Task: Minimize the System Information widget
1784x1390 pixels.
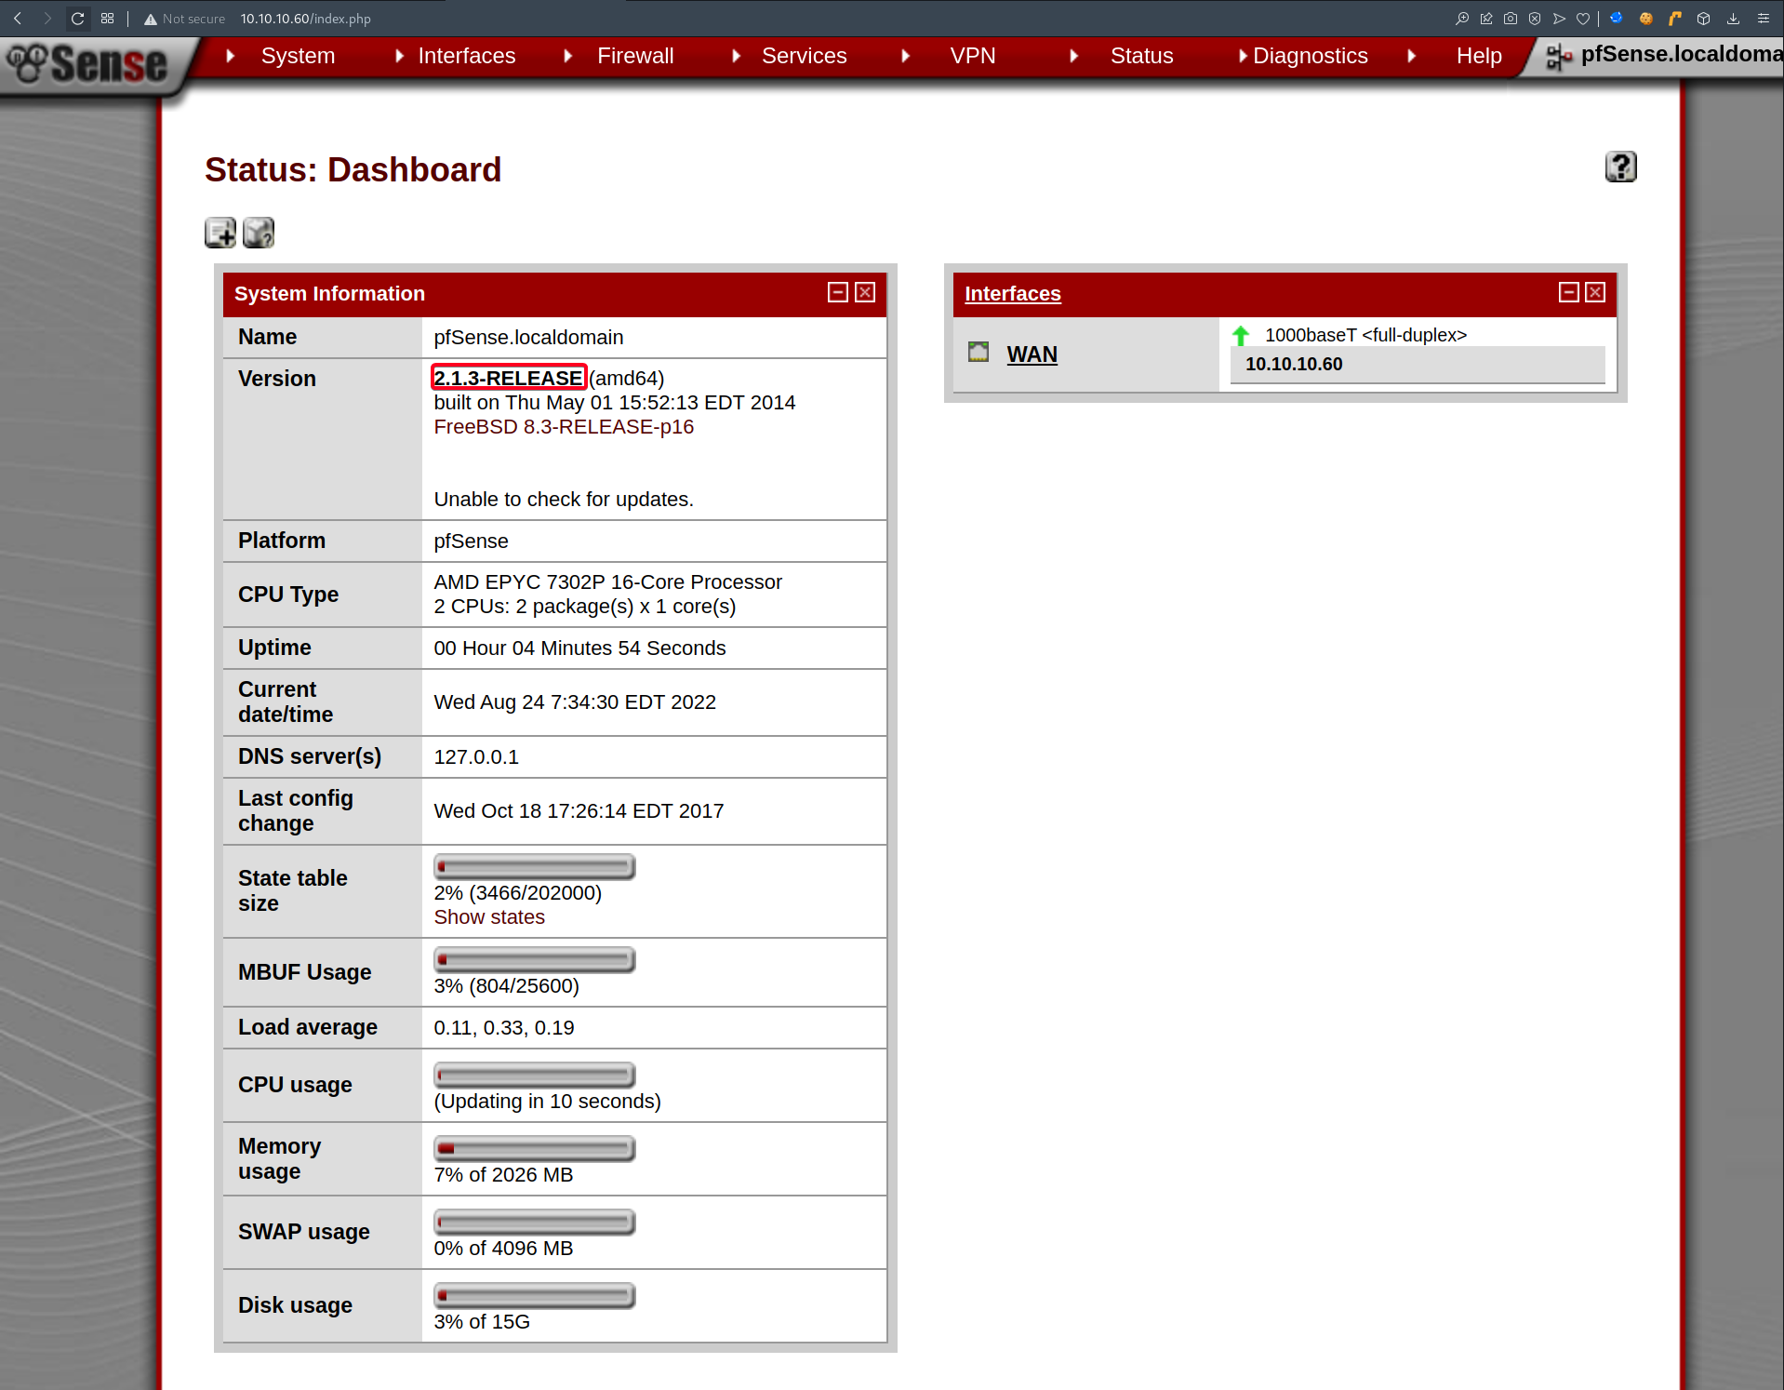Action: click(838, 292)
